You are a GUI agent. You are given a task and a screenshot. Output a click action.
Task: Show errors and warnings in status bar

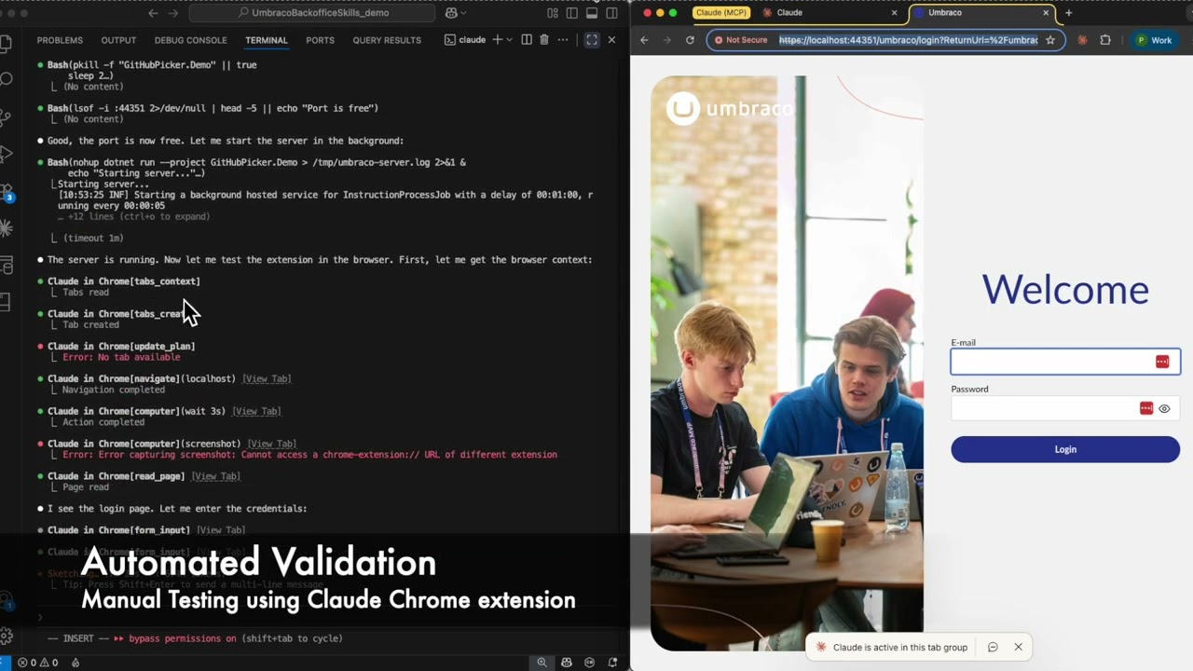tap(38, 663)
